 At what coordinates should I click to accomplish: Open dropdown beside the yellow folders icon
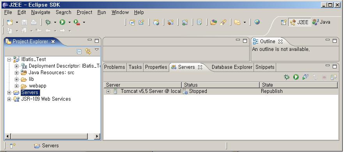245,22
